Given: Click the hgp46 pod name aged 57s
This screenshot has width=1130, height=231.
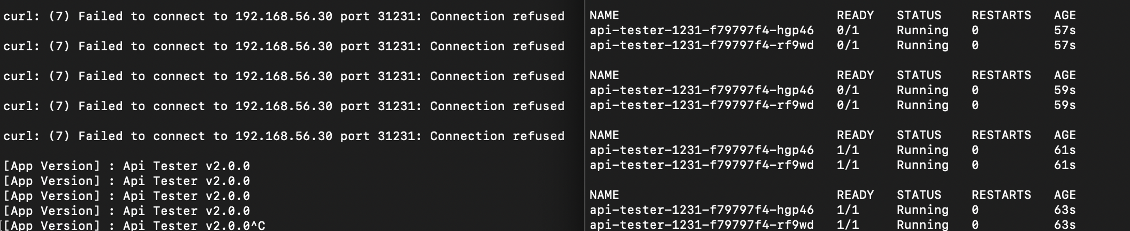Looking at the screenshot, I should 701,30.
